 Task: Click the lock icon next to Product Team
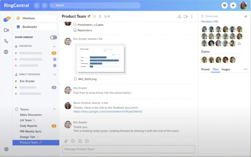pyautogui.click(x=100, y=16)
